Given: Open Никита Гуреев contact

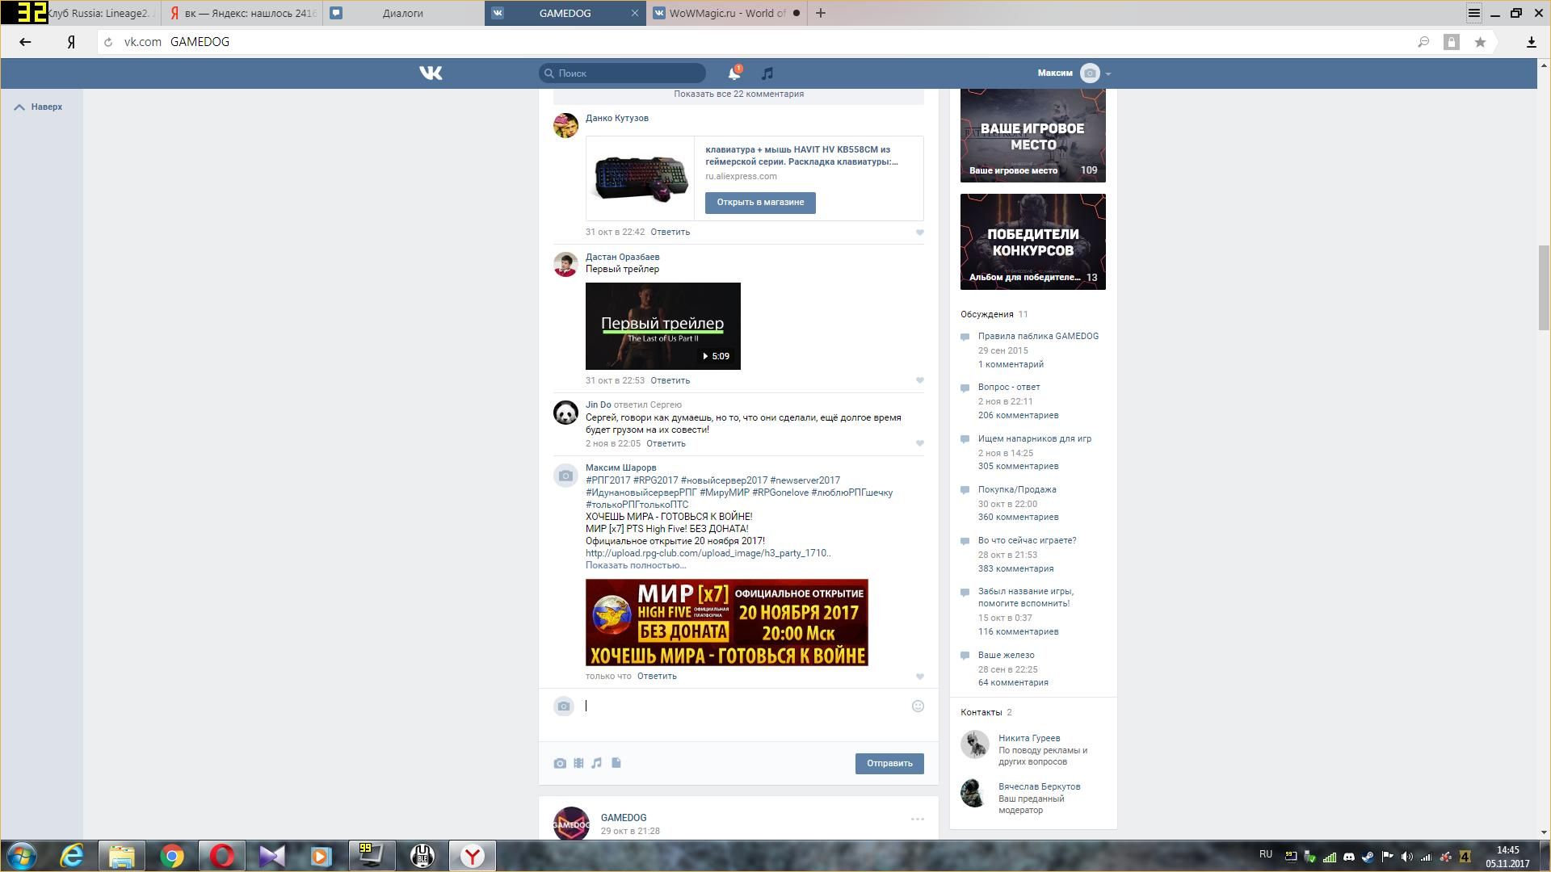Looking at the screenshot, I should [x=1029, y=738].
